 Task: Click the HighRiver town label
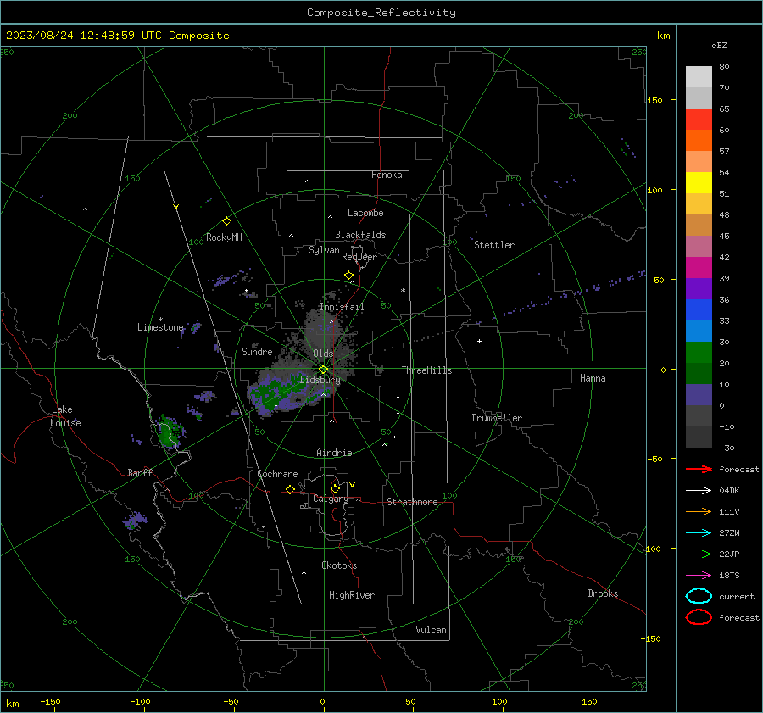pyautogui.click(x=352, y=595)
